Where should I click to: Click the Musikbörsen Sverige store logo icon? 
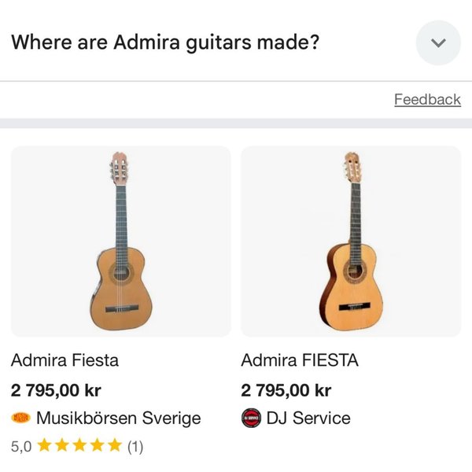point(20,418)
